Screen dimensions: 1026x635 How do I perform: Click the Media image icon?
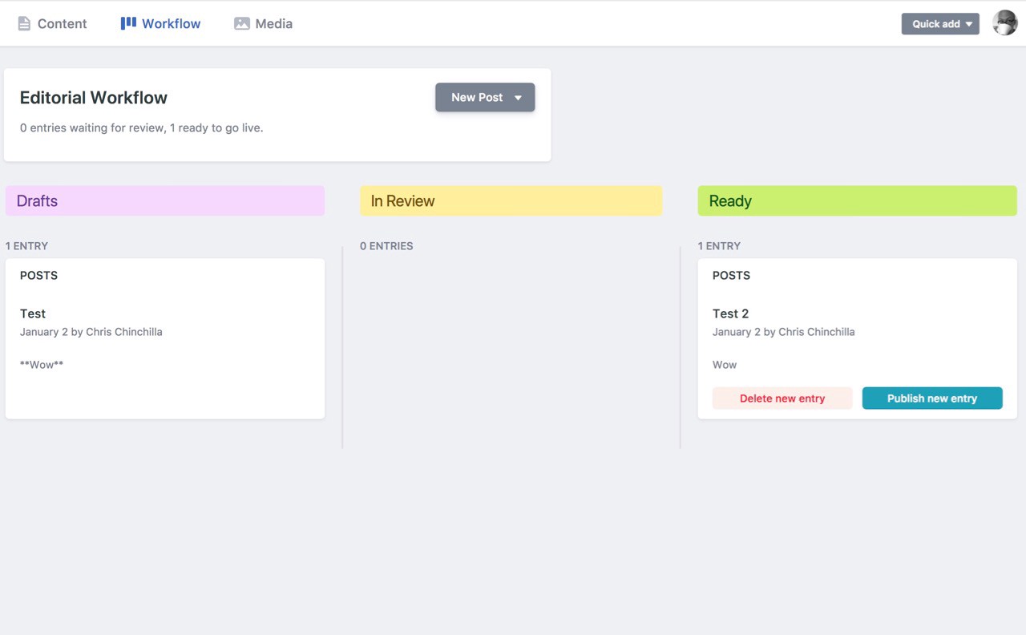242,24
